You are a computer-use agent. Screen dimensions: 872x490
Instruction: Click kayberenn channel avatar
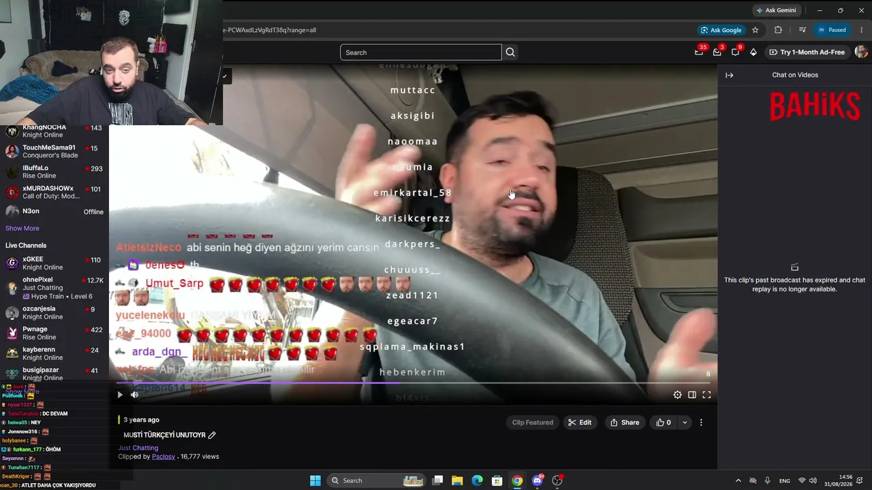point(12,353)
